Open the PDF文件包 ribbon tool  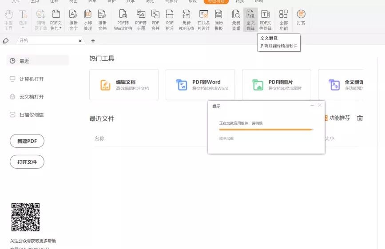click(56, 20)
